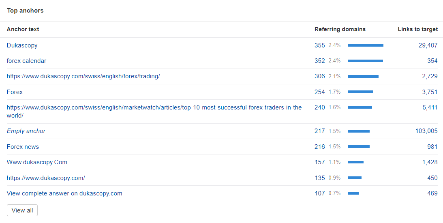Open the 'View complete answer on dukascopy.com' anchor

64,193
